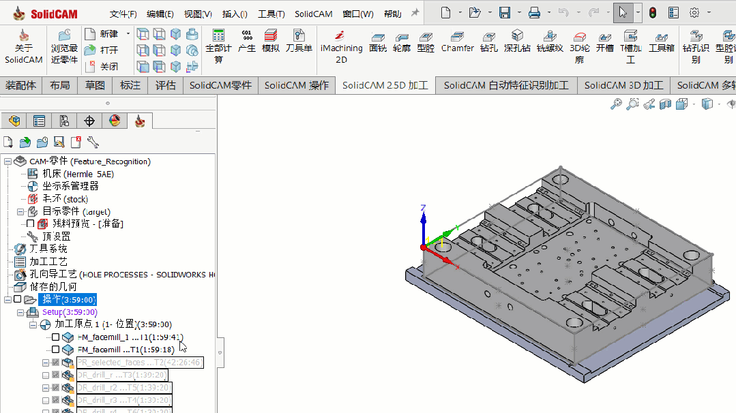Open the 新建 dropdown arrow
This screenshot has width=736, height=413.
coord(128,34)
